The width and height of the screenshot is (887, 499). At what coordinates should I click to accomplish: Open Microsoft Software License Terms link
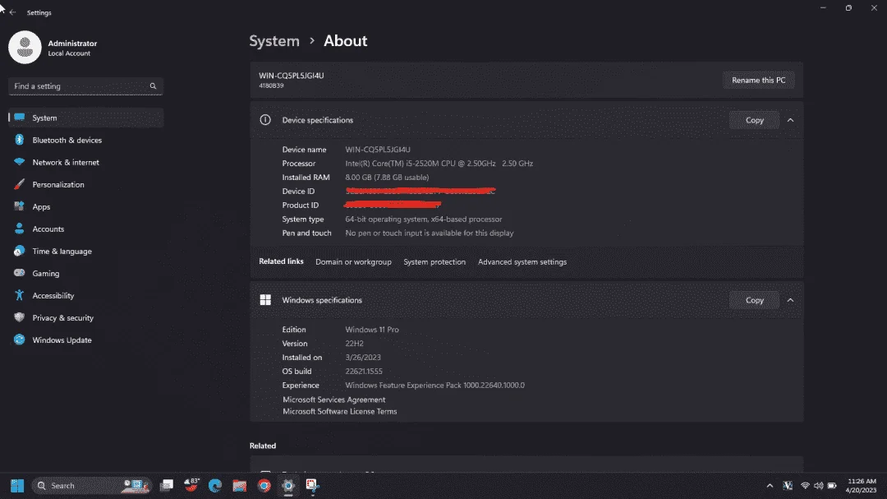point(339,411)
